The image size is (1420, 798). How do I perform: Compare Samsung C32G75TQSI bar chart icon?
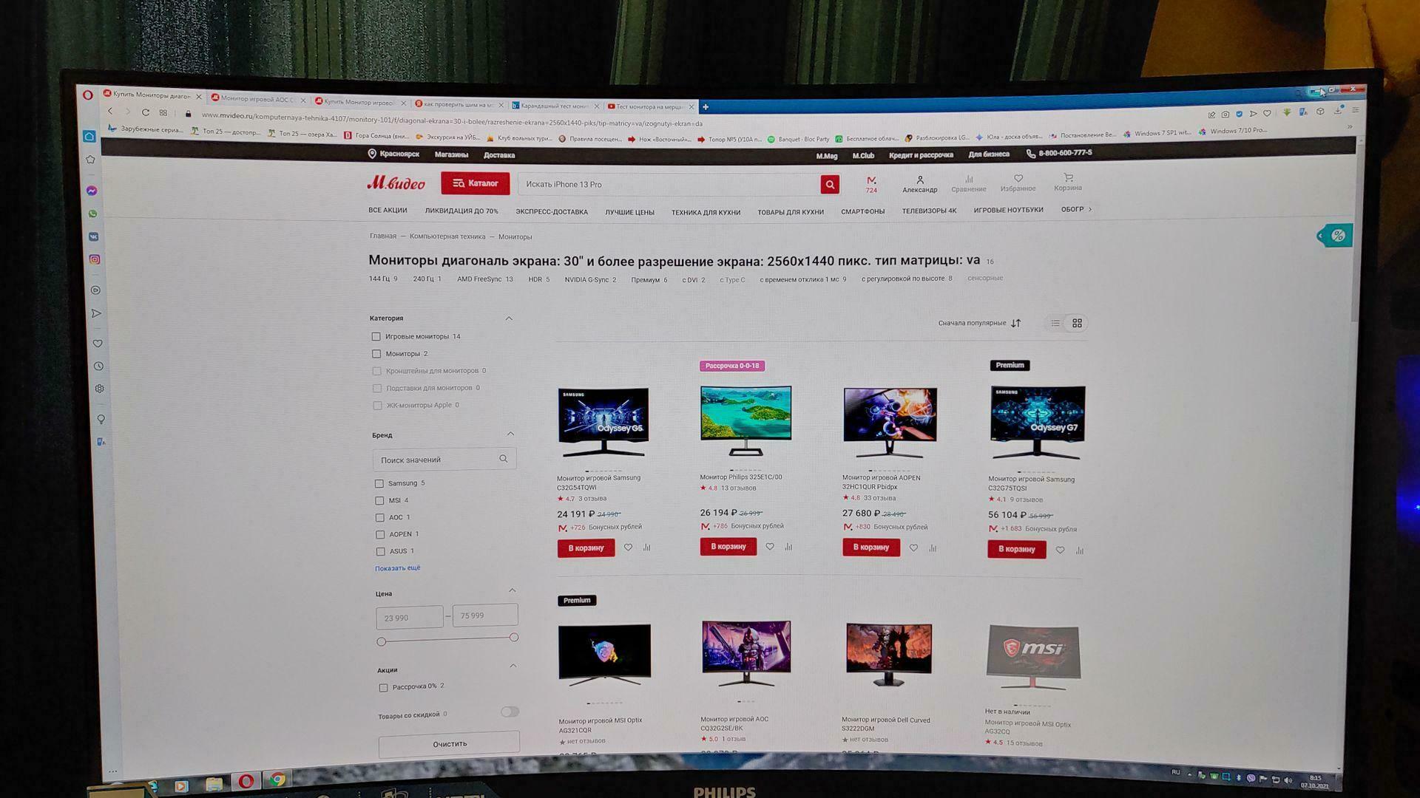coord(1080,550)
